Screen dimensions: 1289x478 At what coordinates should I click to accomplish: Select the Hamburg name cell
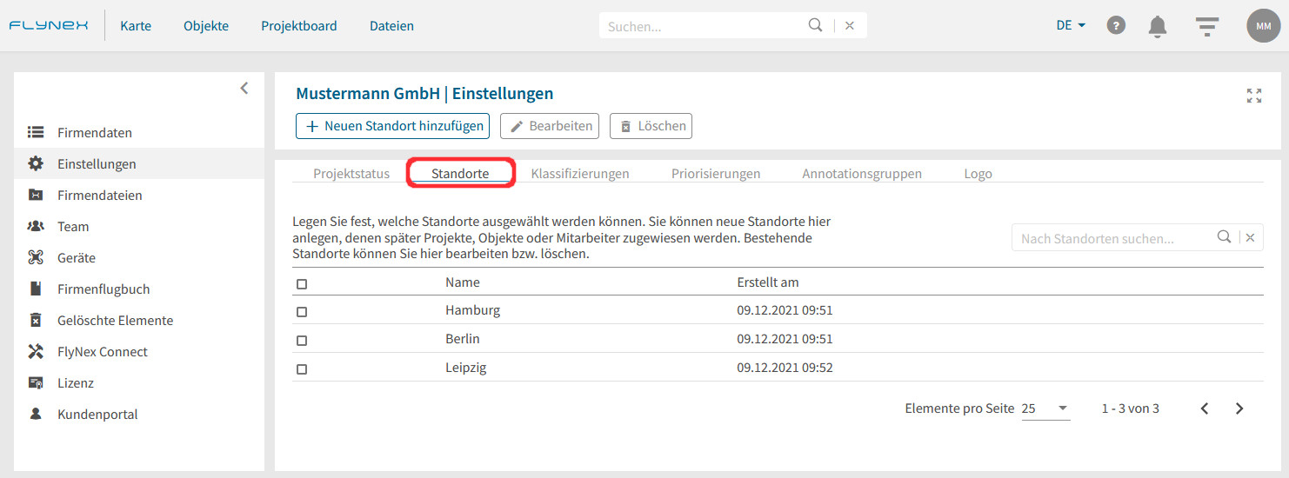click(472, 310)
